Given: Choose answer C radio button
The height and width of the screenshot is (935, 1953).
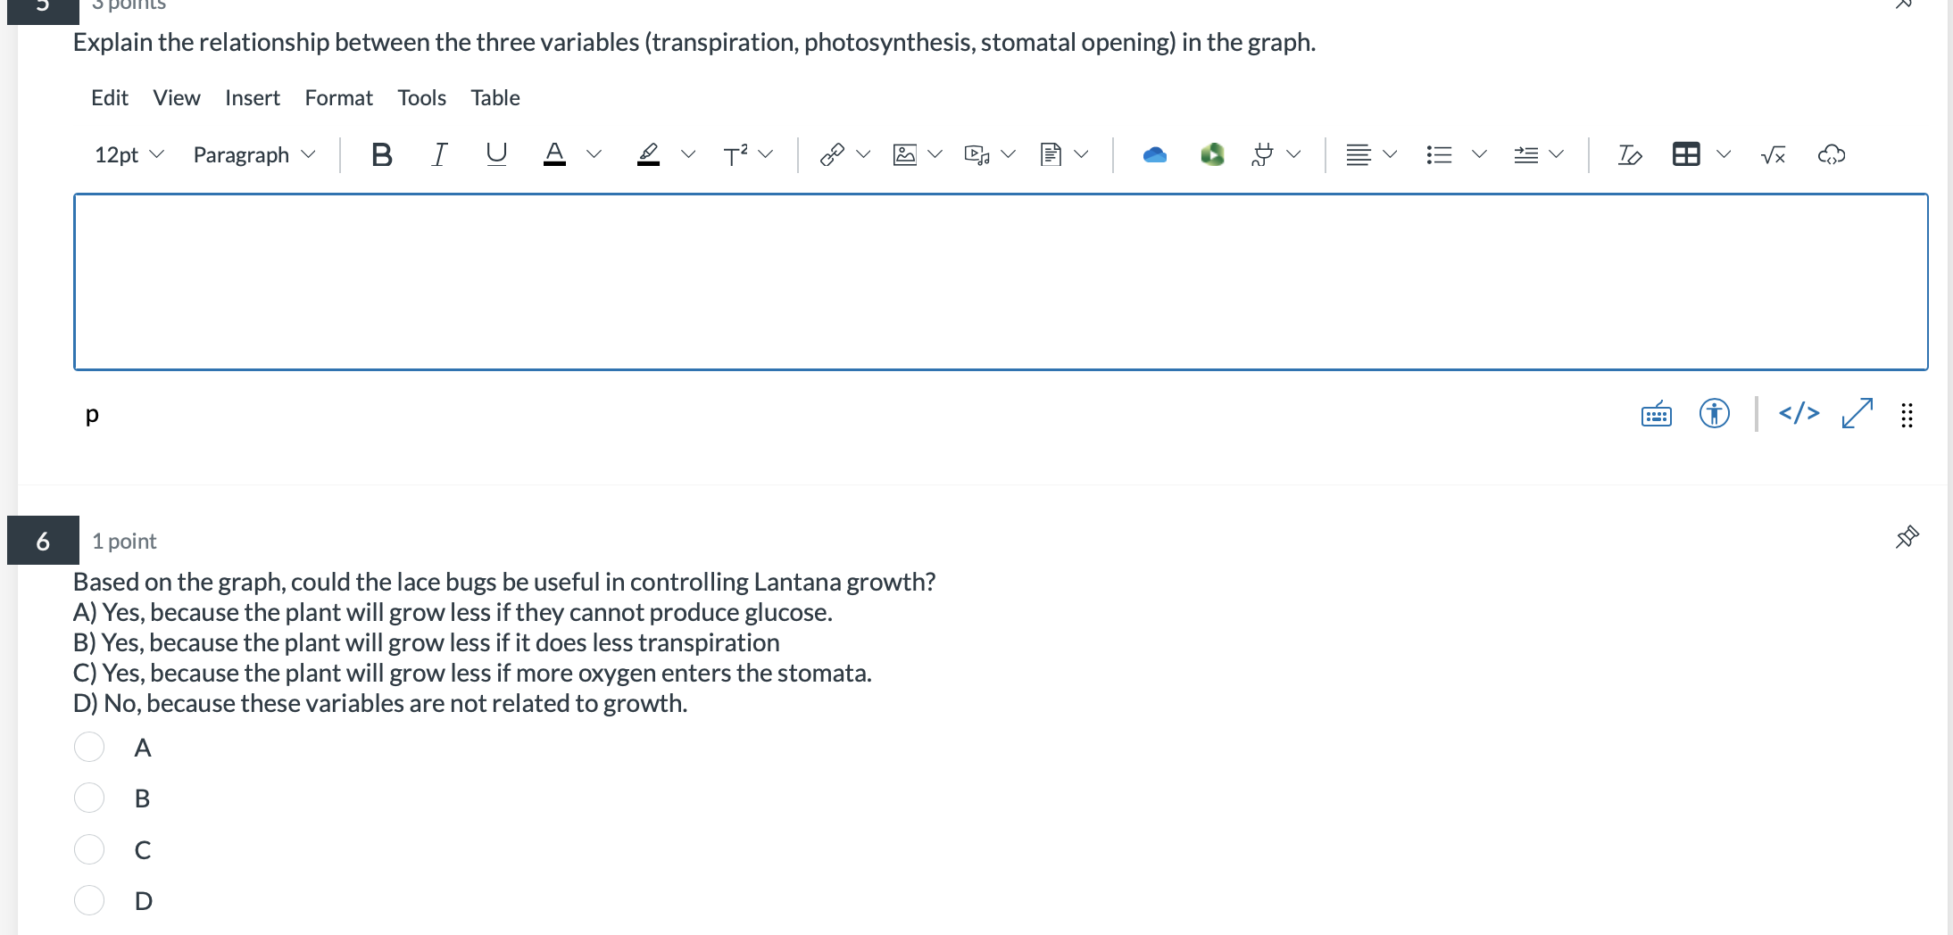Looking at the screenshot, I should (x=89, y=849).
